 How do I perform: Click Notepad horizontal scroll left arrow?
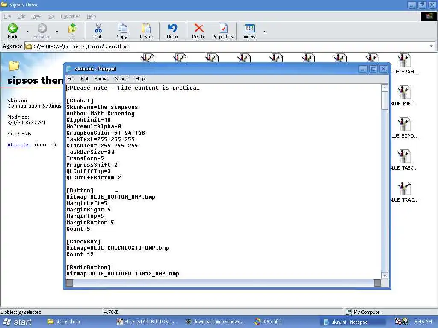point(70,283)
